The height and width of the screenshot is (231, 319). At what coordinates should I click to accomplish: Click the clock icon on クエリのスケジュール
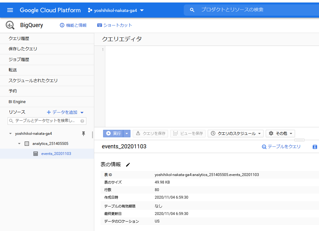click(213, 133)
